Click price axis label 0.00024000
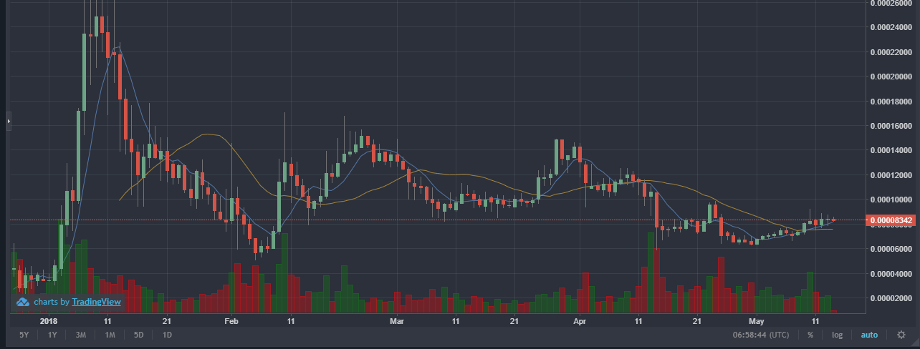Image resolution: width=920 pixels, height=349 pixels. tap(890, 26)
